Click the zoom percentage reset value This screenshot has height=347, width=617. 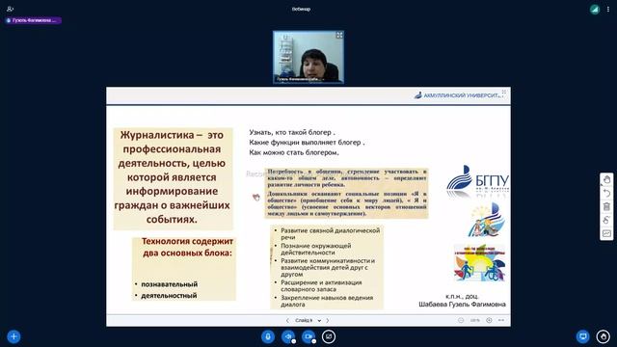tap(475, 320)
